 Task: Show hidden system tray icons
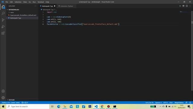[160, 106]
